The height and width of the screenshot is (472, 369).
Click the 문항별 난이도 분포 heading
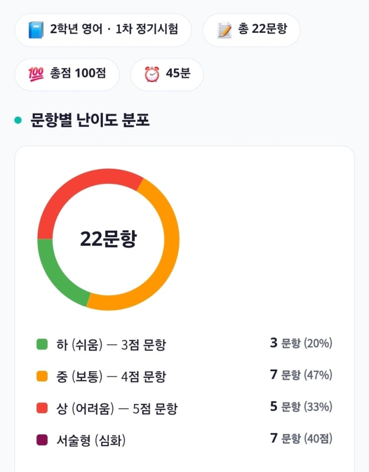(x=90, y=120)
